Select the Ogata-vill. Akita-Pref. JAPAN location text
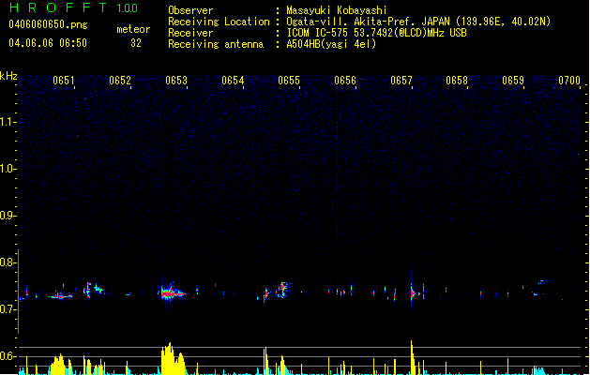590x375 pixels. (418, 22)
